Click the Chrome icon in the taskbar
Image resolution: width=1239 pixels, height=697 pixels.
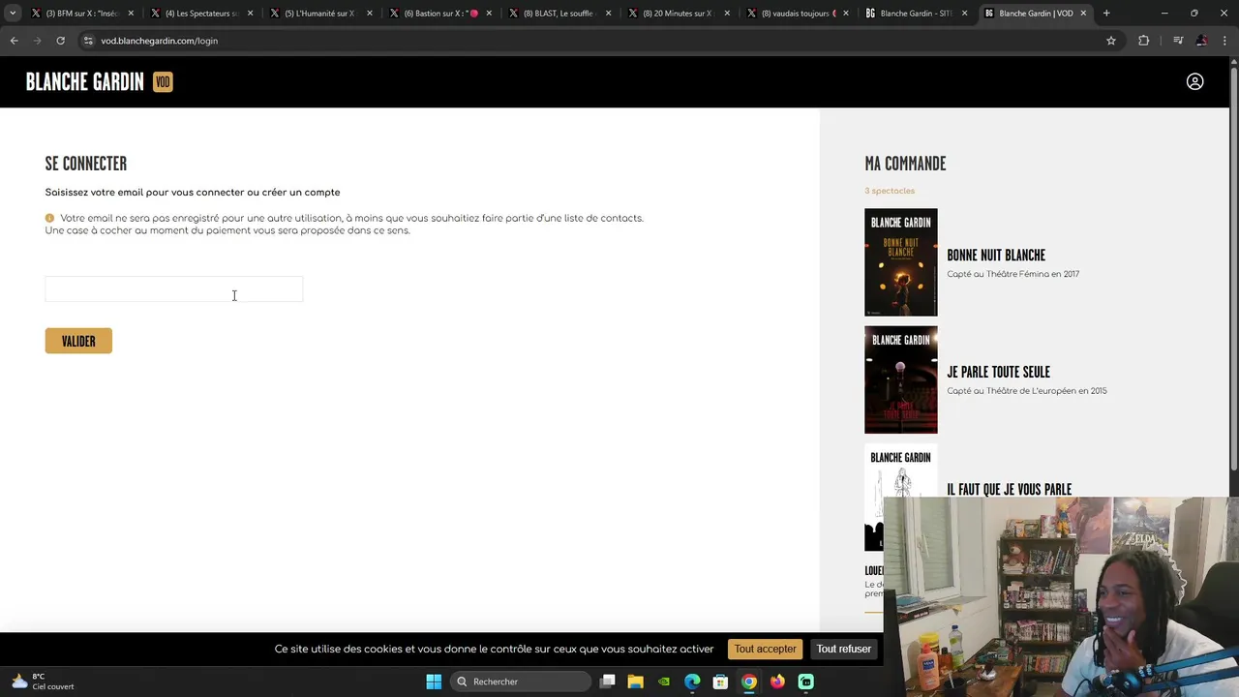click(x=749, y=682)
